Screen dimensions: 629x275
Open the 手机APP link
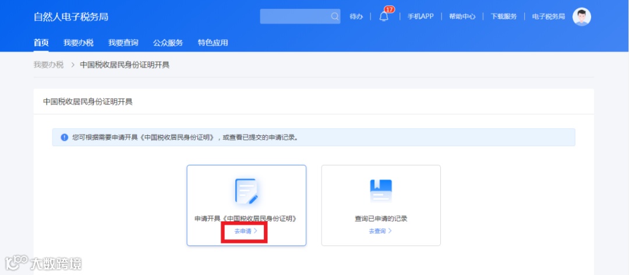click(x=420, y=16)
